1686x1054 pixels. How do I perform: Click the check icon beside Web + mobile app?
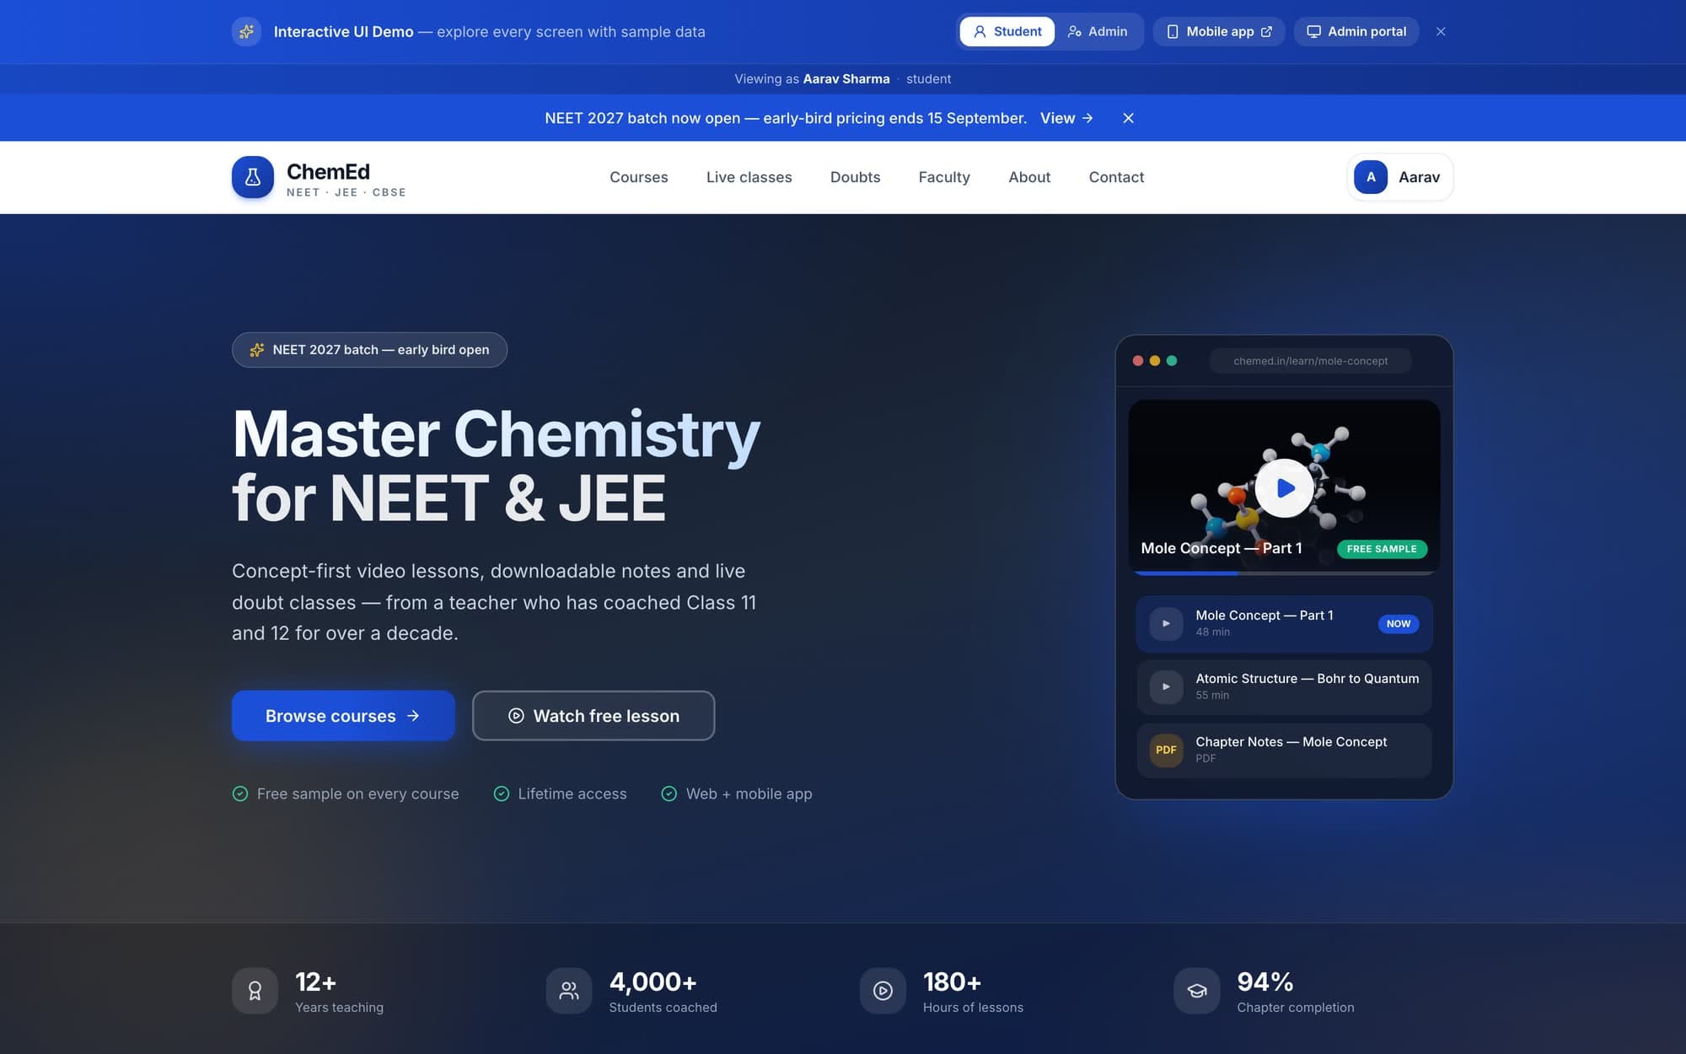click(x=669, y=793)
